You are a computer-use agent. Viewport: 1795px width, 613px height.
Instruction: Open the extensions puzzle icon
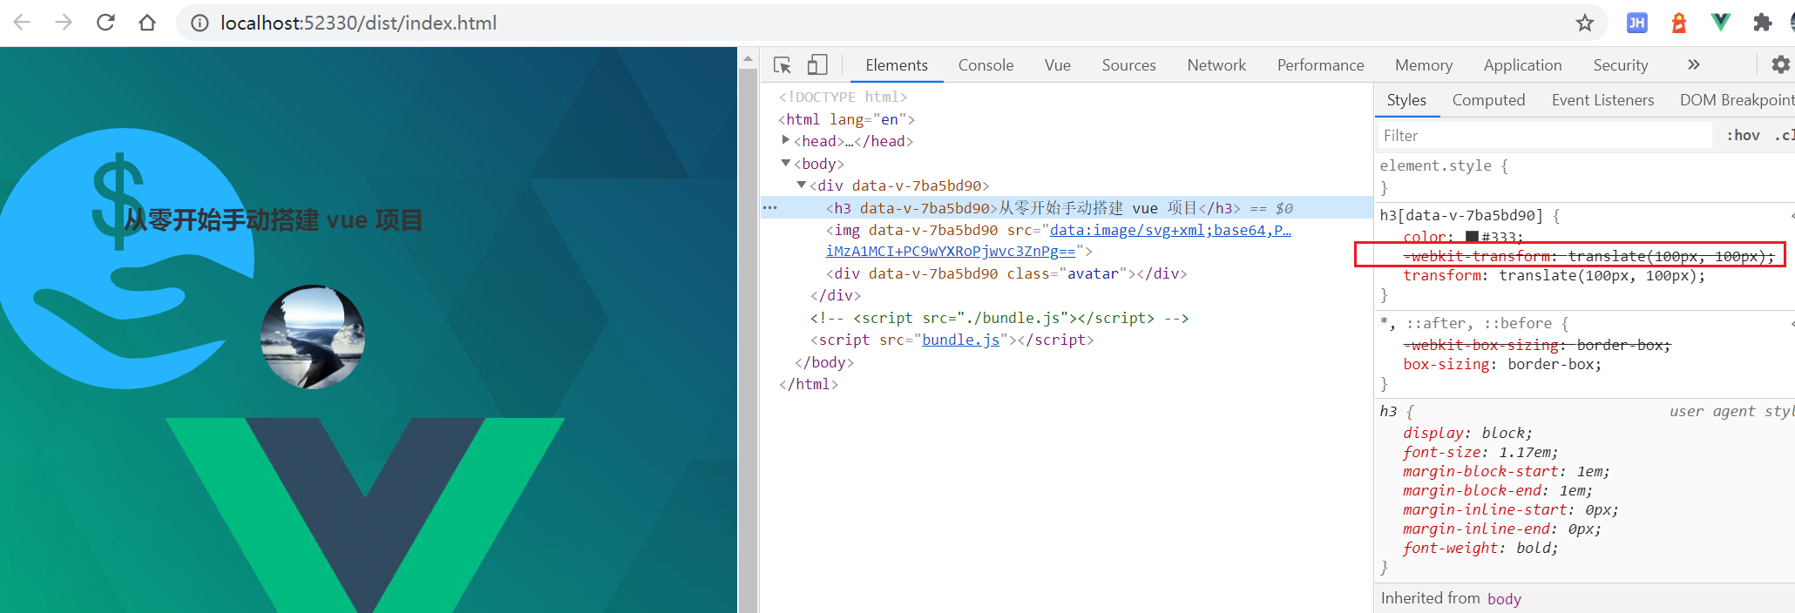(x=1762, y=24)
